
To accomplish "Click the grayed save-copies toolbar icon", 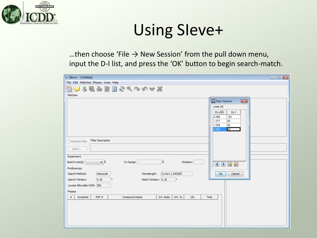I will 92,89.
